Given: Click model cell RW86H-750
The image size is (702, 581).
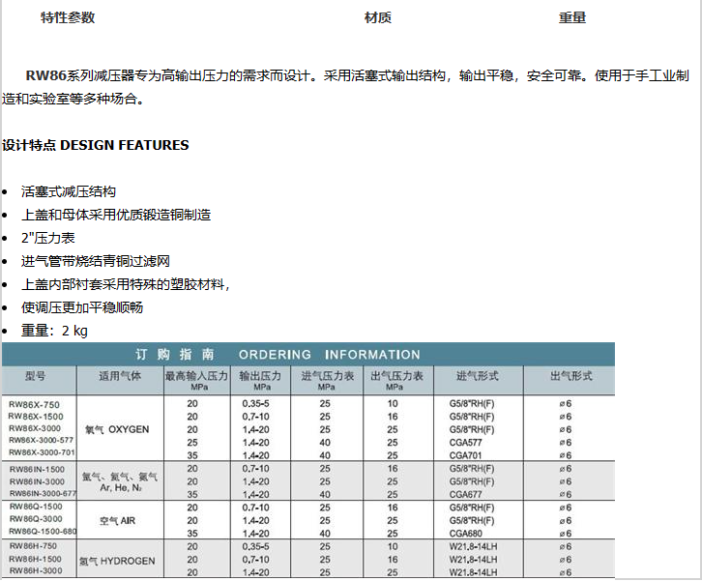Looking at the screenshot, I should pos(33,546).
